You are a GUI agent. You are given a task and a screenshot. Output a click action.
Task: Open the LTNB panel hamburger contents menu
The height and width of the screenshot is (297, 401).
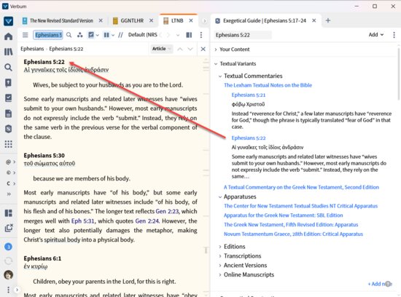point(25,35)
